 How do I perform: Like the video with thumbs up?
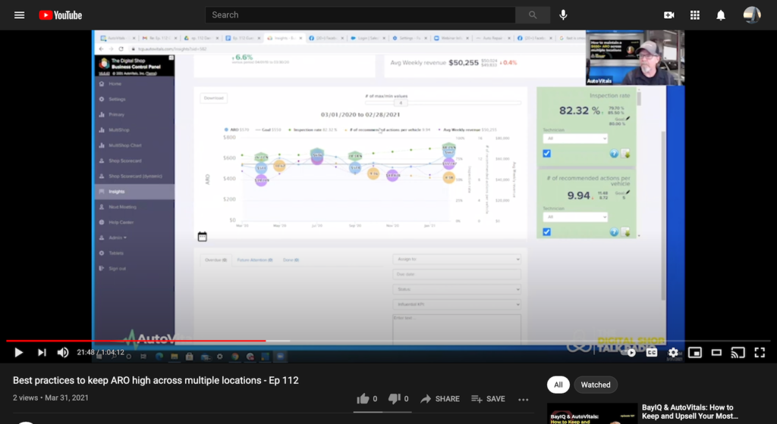click(366, 399)
